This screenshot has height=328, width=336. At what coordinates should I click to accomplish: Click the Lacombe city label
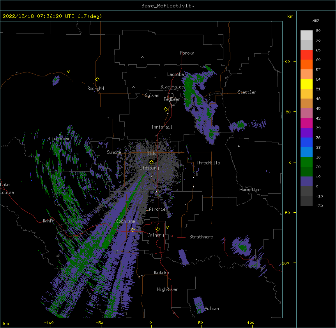click(175, 74)
